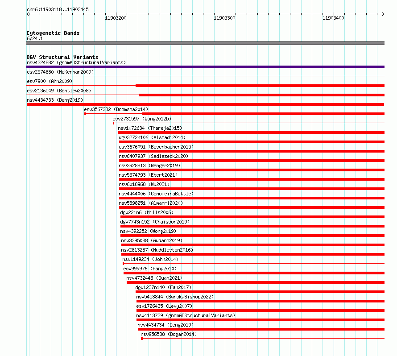Click the DGV Structural Variants track title
The height and width of the screenshot is (356, 397).
pos(62,57)
